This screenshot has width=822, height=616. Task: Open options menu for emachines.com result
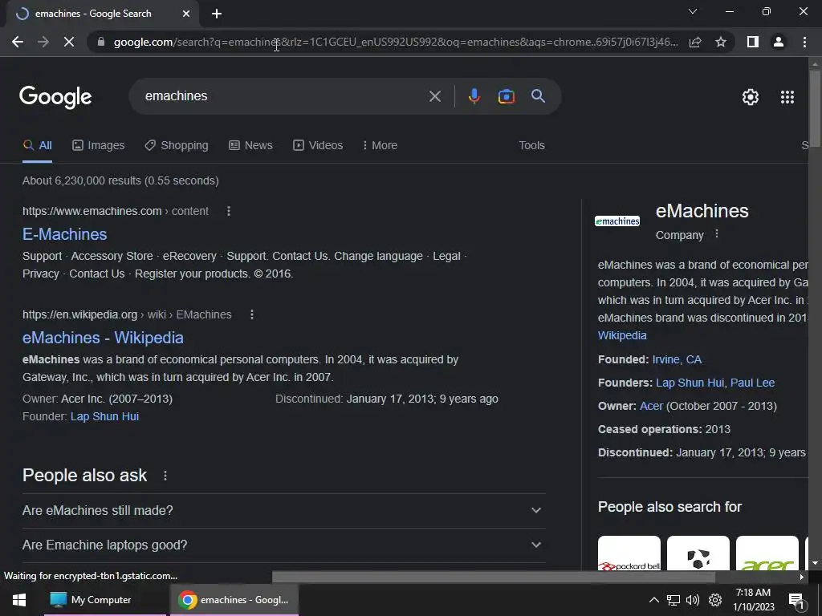(228, 211)
